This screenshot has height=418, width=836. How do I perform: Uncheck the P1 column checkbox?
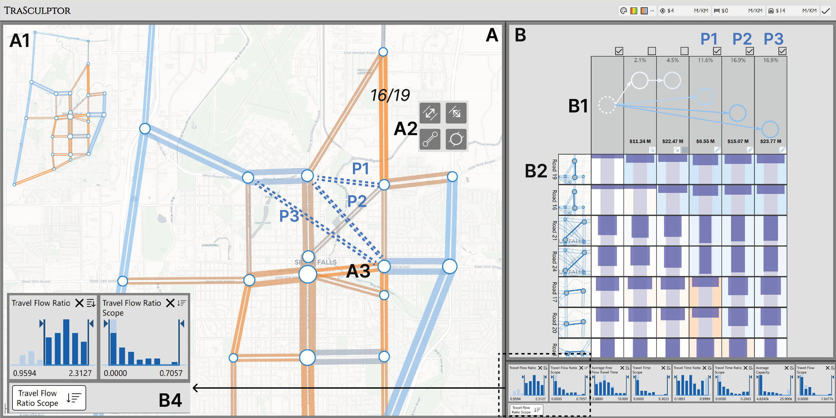point(717,51)
